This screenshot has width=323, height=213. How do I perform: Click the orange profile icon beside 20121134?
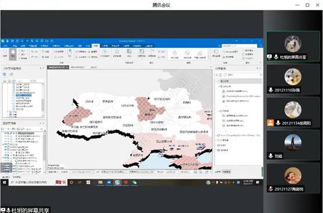click(x=271, y=123)
